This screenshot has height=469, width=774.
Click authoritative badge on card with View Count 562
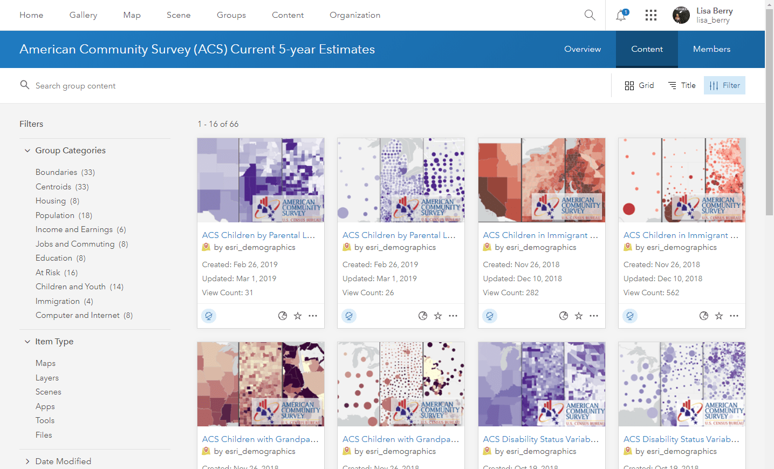point(630,316)
